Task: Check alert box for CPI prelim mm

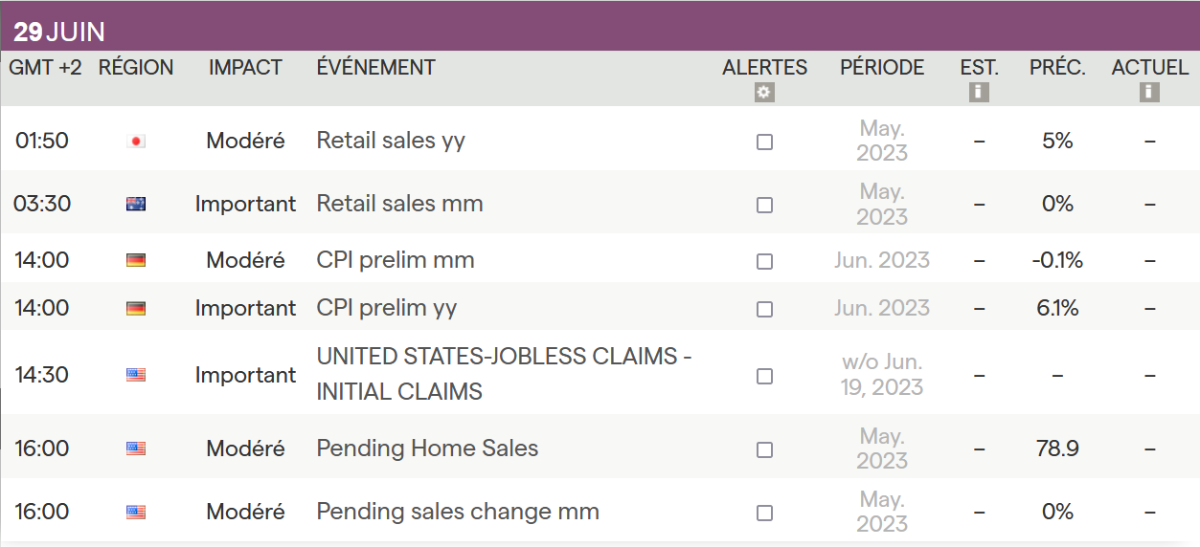Action: point(764,261)
